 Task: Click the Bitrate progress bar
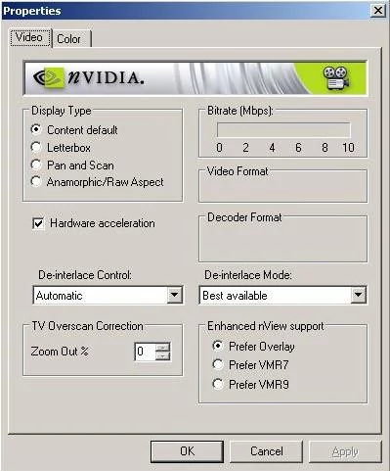(283, 130)
